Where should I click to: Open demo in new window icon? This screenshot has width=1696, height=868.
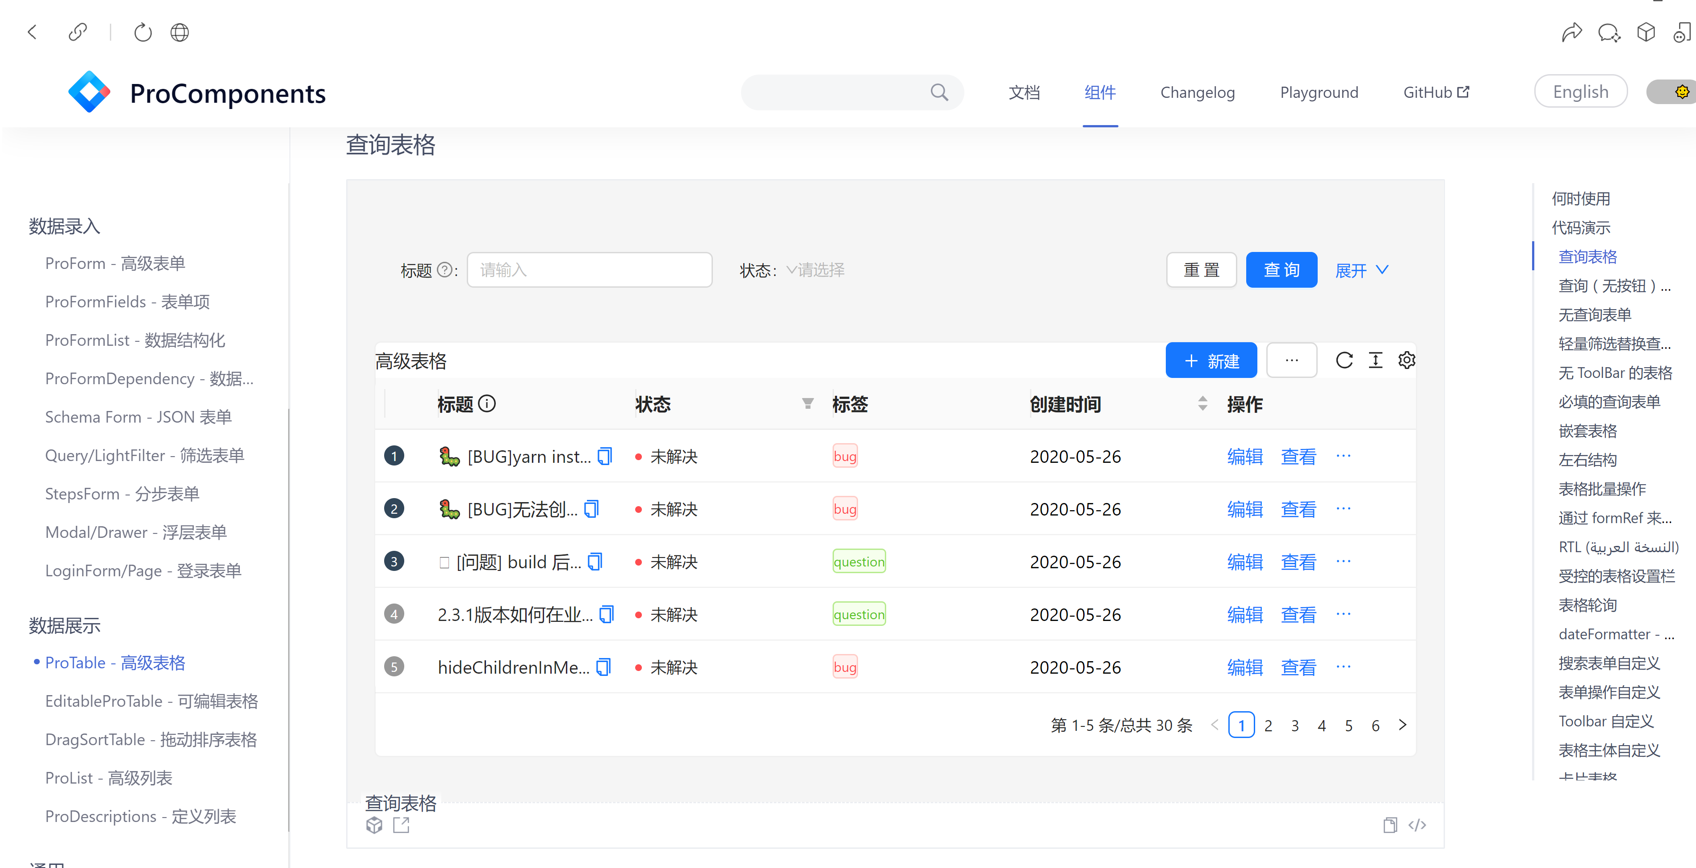pos(401,825)
